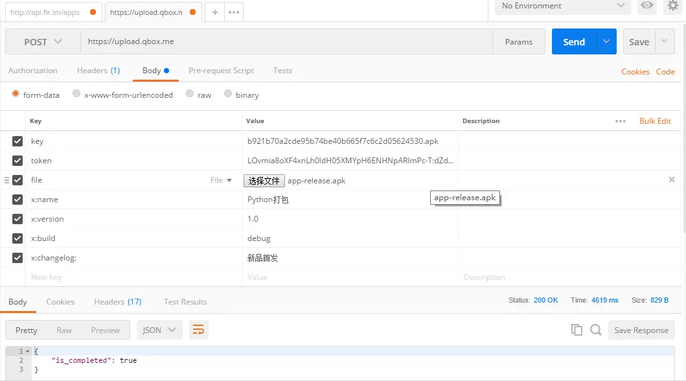Click the key-value table three-dot options icon
The width and height of the screenshot is (686, 381).
pos(621,121)
